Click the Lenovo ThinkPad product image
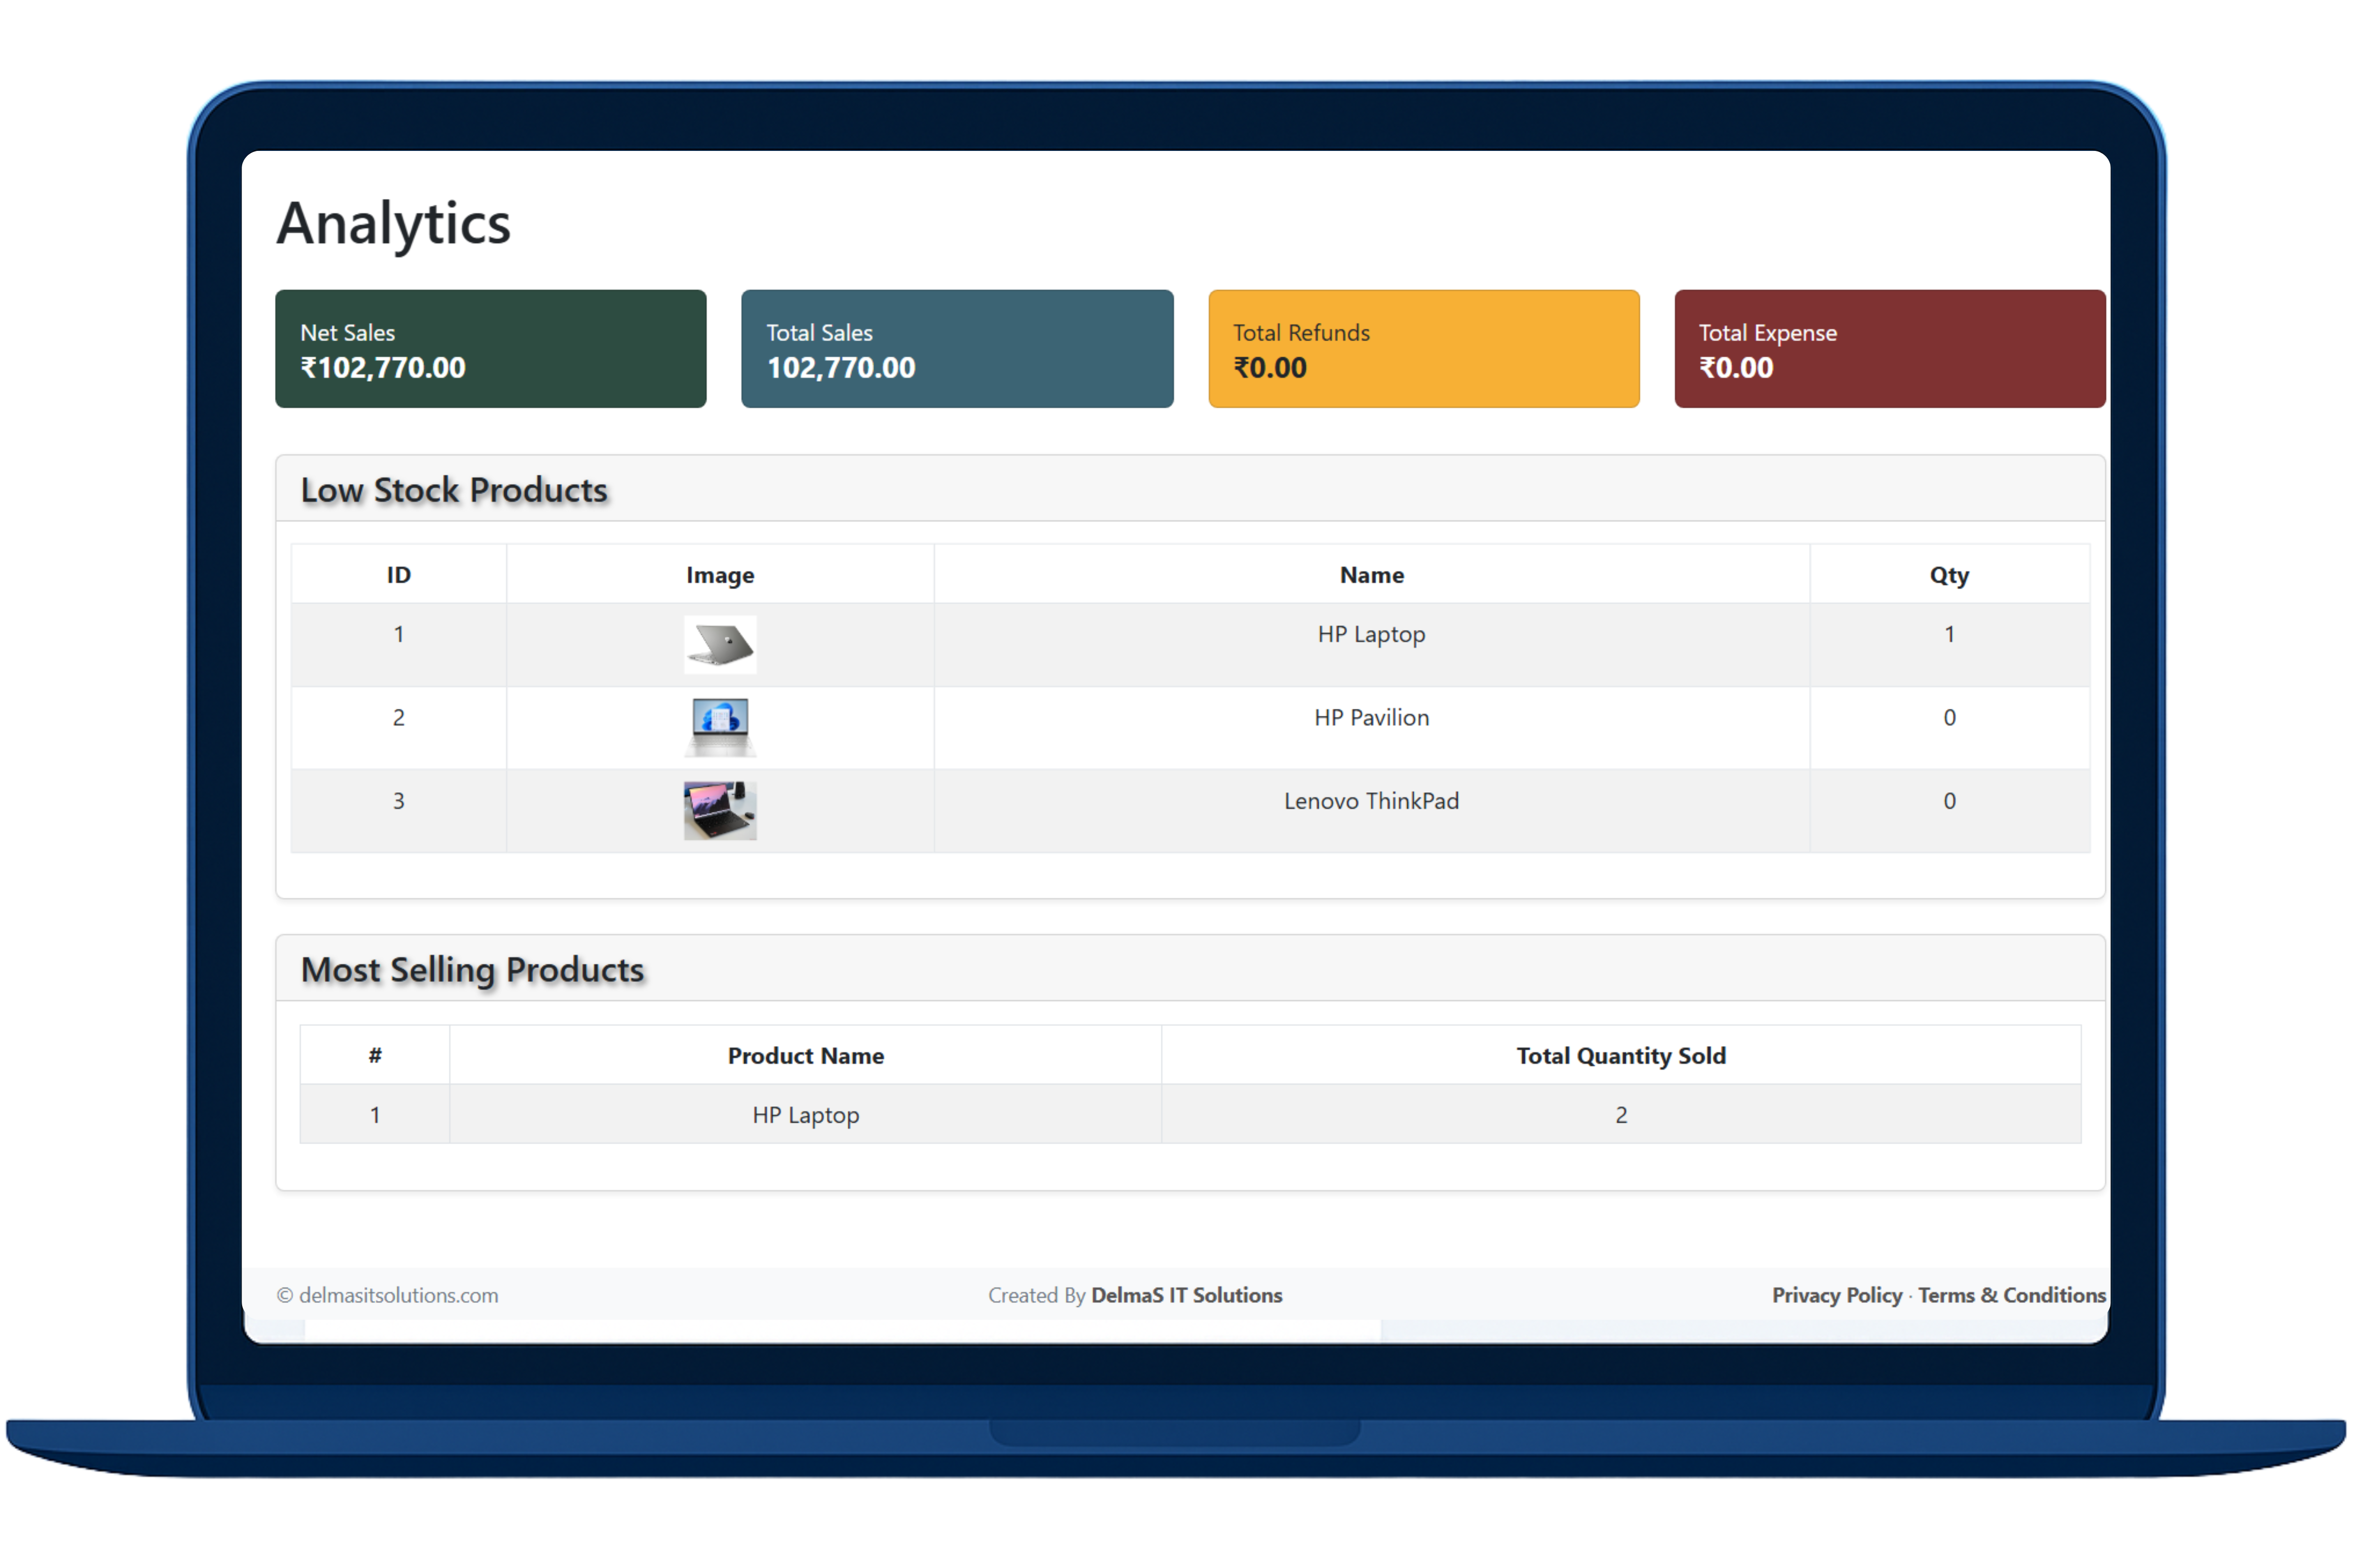The image size is (2353, 1568). 719,810
